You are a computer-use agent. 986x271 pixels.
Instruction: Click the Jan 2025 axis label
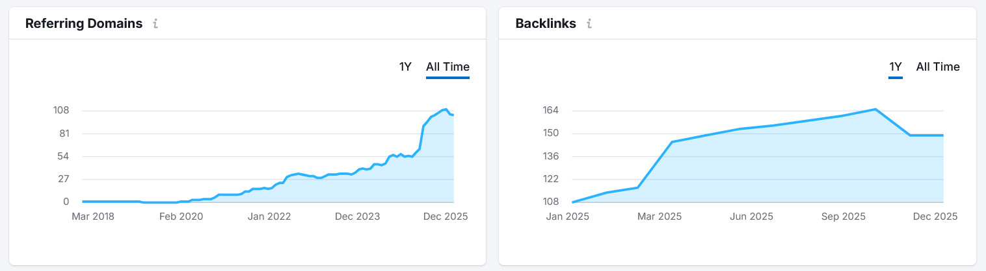[568, 217]
